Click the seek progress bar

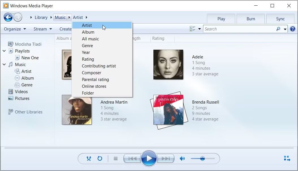[x=149, y=148]
